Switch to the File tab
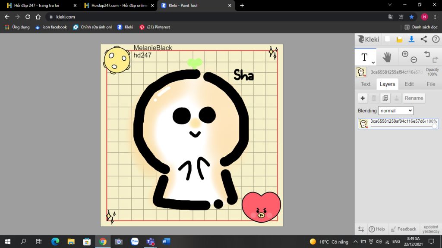 click(431, 84)
